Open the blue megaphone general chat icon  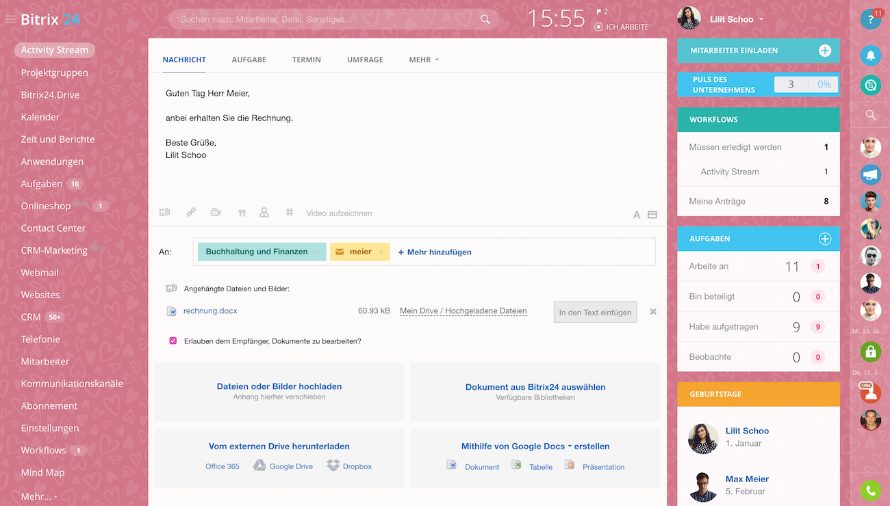pos(870,174)
